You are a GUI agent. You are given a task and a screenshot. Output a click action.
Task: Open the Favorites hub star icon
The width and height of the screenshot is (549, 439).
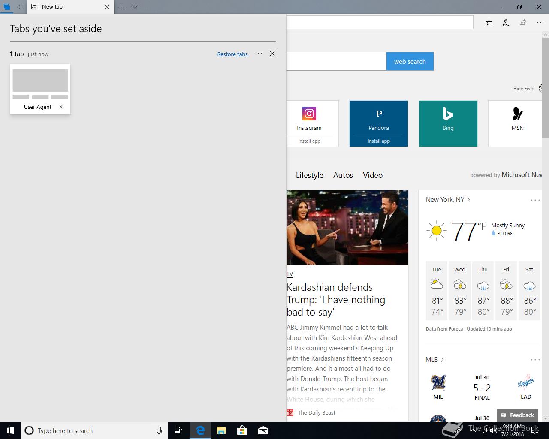(489, 22)
